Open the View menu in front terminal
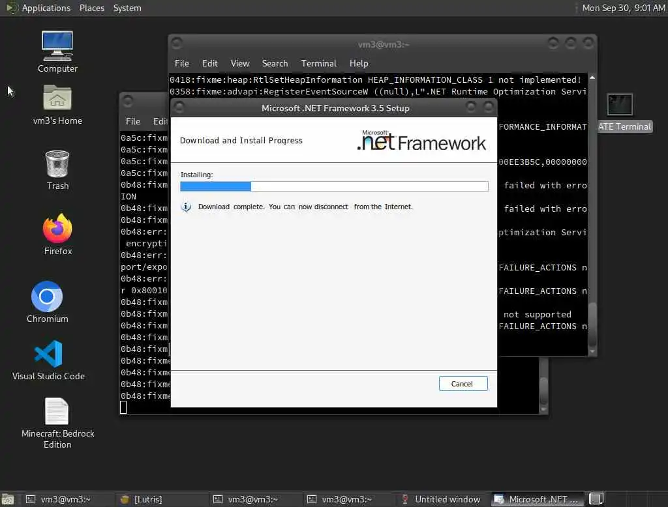 tap(240, 63)
